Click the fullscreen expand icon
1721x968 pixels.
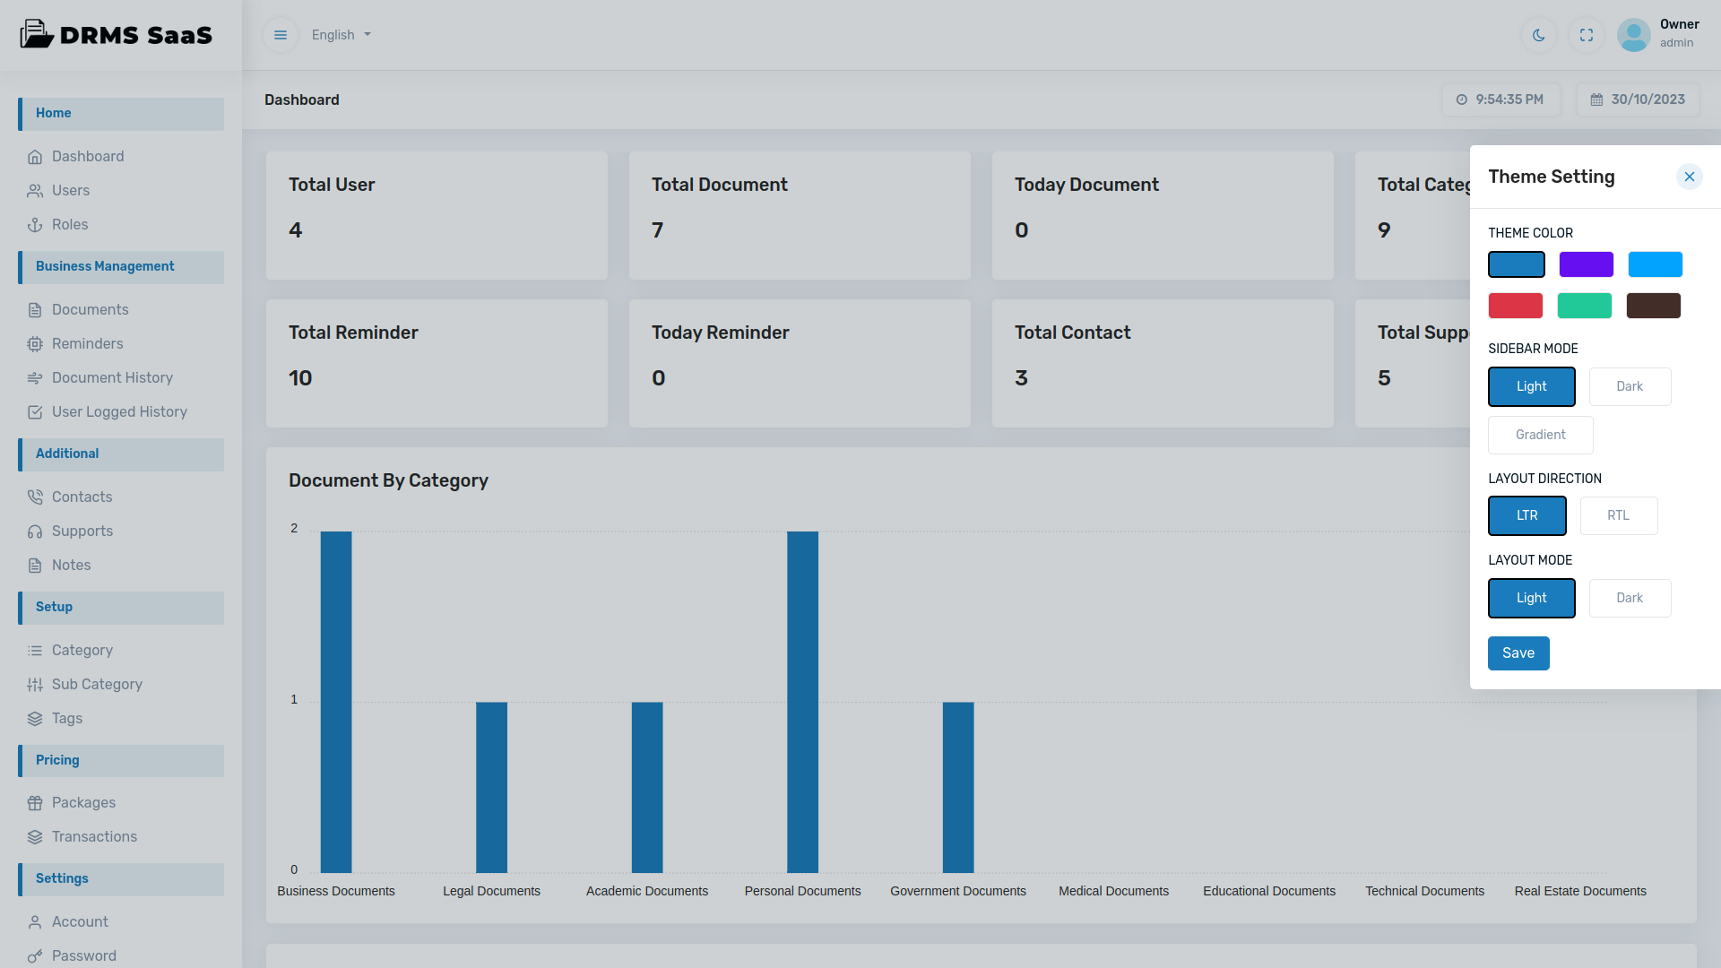click(1587, 35)
